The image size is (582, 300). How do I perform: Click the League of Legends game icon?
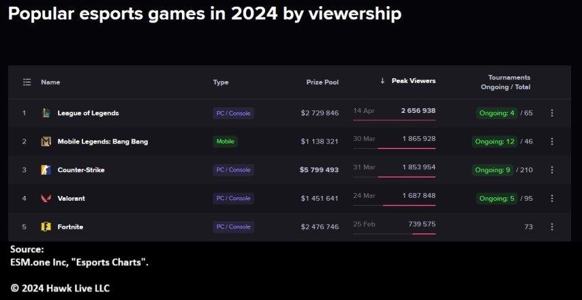[46, 113]
